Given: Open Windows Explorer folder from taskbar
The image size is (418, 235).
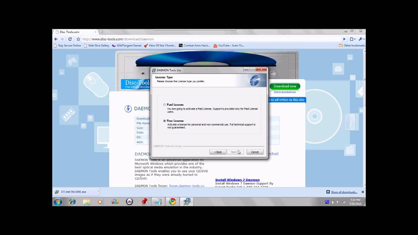Looking at the screenshot, I should [87, 202].
